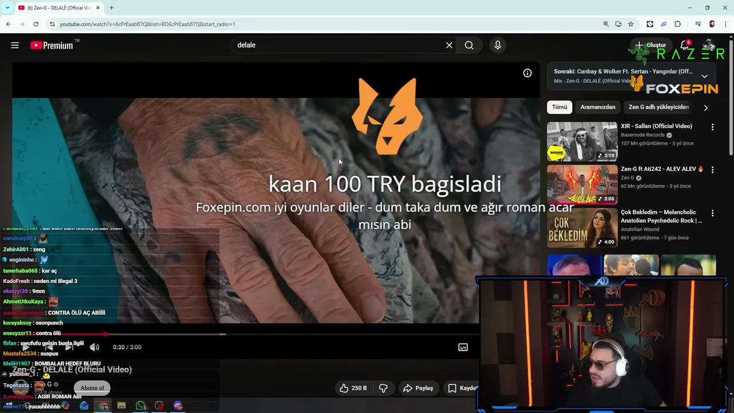The width and height of the screenshot is (734, 413).
Task: Show video info card icon
Action: click(x=527, y=73)
